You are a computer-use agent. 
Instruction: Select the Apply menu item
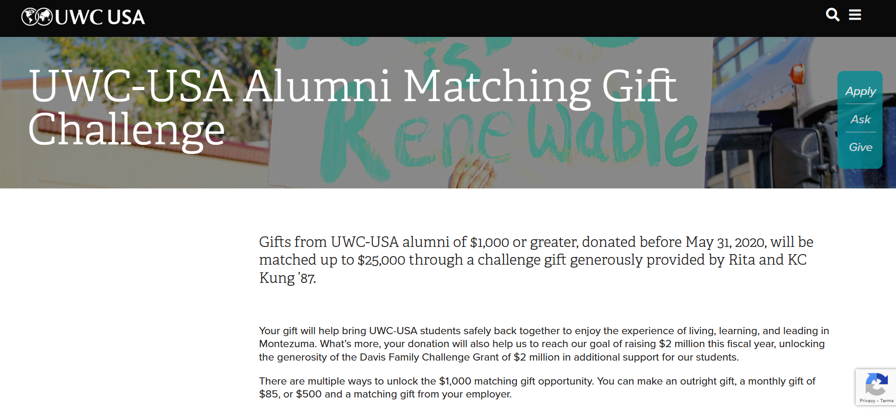[x=860, y=92]
